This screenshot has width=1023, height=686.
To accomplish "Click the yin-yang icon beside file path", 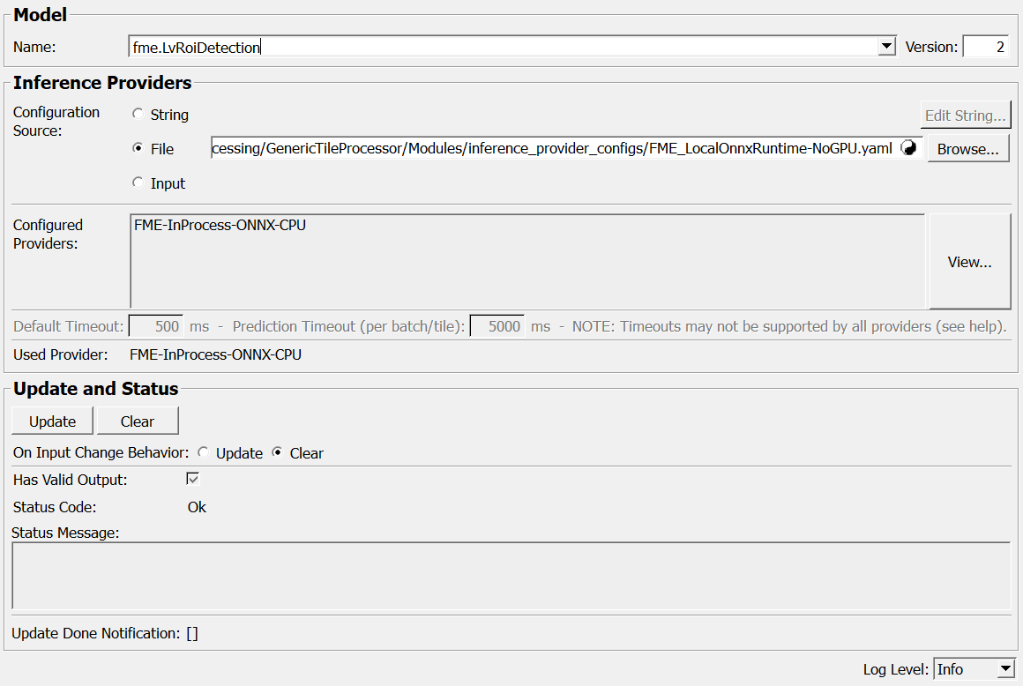I will [x=908, y=149].
